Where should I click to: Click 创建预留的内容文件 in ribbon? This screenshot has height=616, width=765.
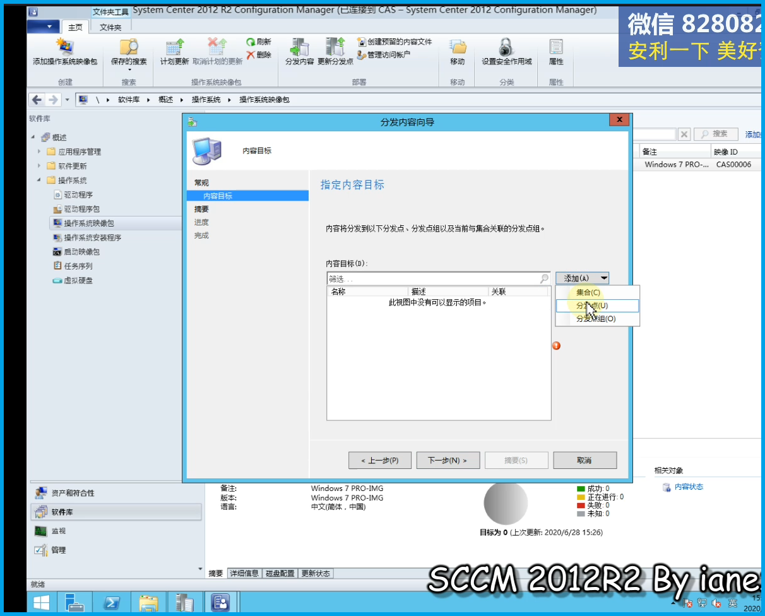tap(394, 42)
